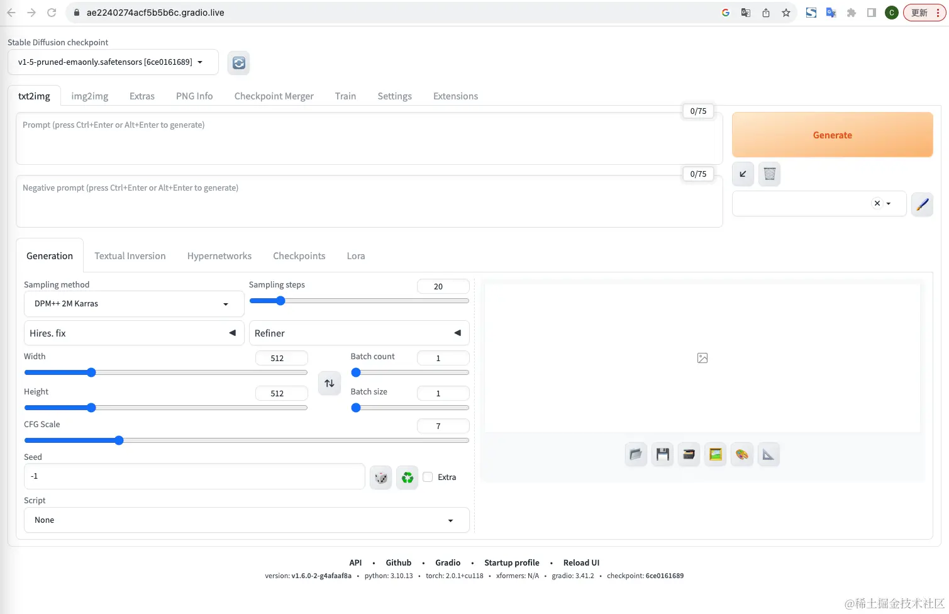Reload the browser page
Image resolution: width=949 pixels, height=614 pixels.
click(x=52, y=13)
